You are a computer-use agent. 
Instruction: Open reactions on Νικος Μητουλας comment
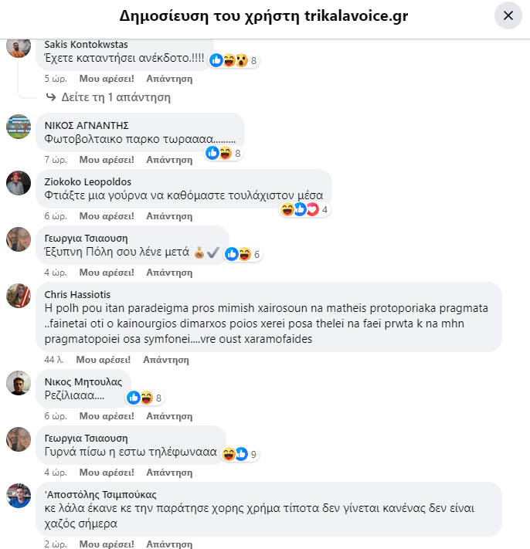click(x=145, y=398)
